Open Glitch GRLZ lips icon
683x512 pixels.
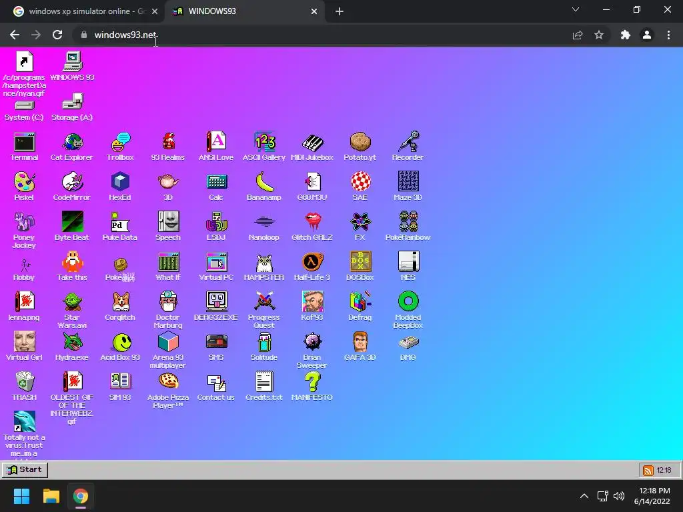coord(312,227)
